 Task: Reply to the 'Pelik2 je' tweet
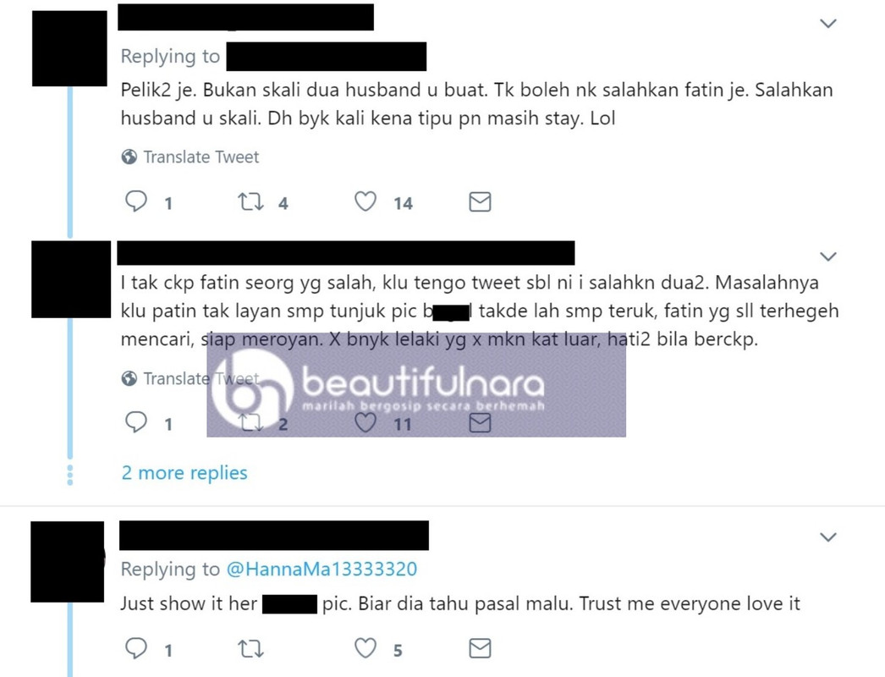[x=136, y=201]
